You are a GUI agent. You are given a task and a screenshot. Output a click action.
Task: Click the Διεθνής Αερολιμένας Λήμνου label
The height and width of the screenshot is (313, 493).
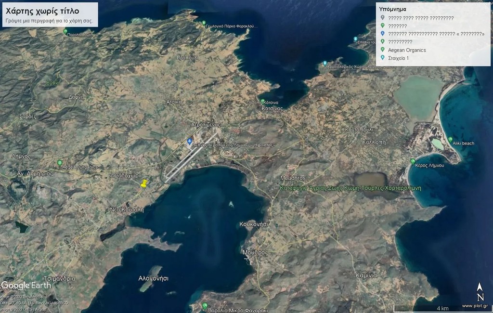pos(234,145)
